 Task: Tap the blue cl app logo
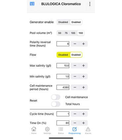[x=32, y=4]
